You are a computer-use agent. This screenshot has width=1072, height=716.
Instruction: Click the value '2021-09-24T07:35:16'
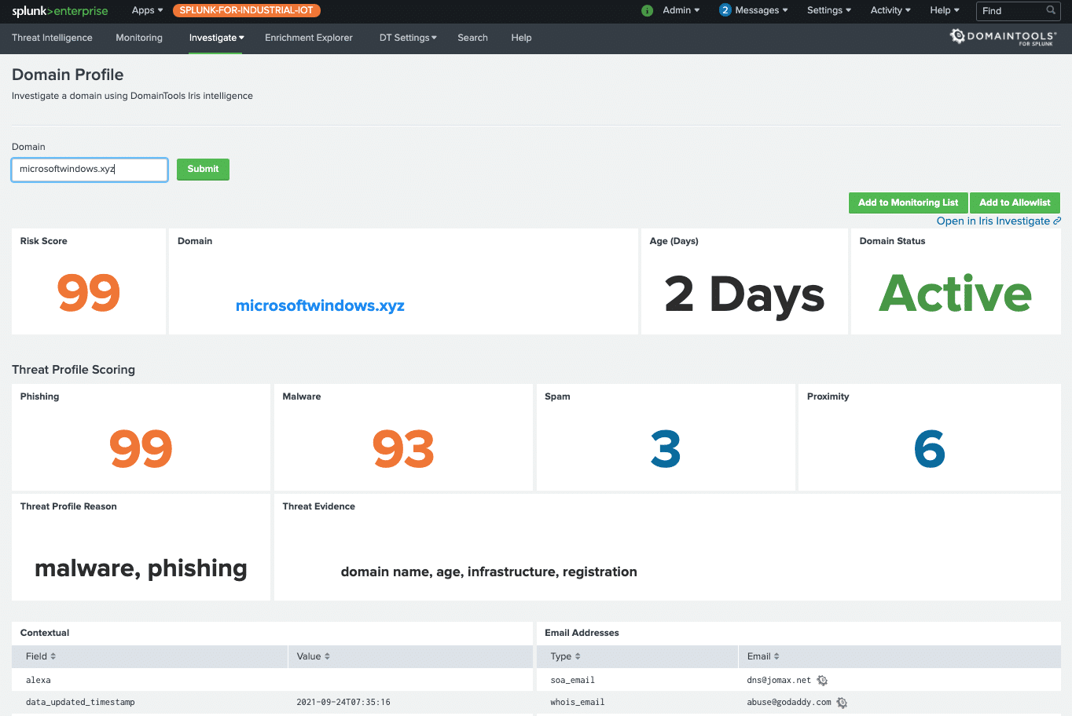[x=343, y=702]
